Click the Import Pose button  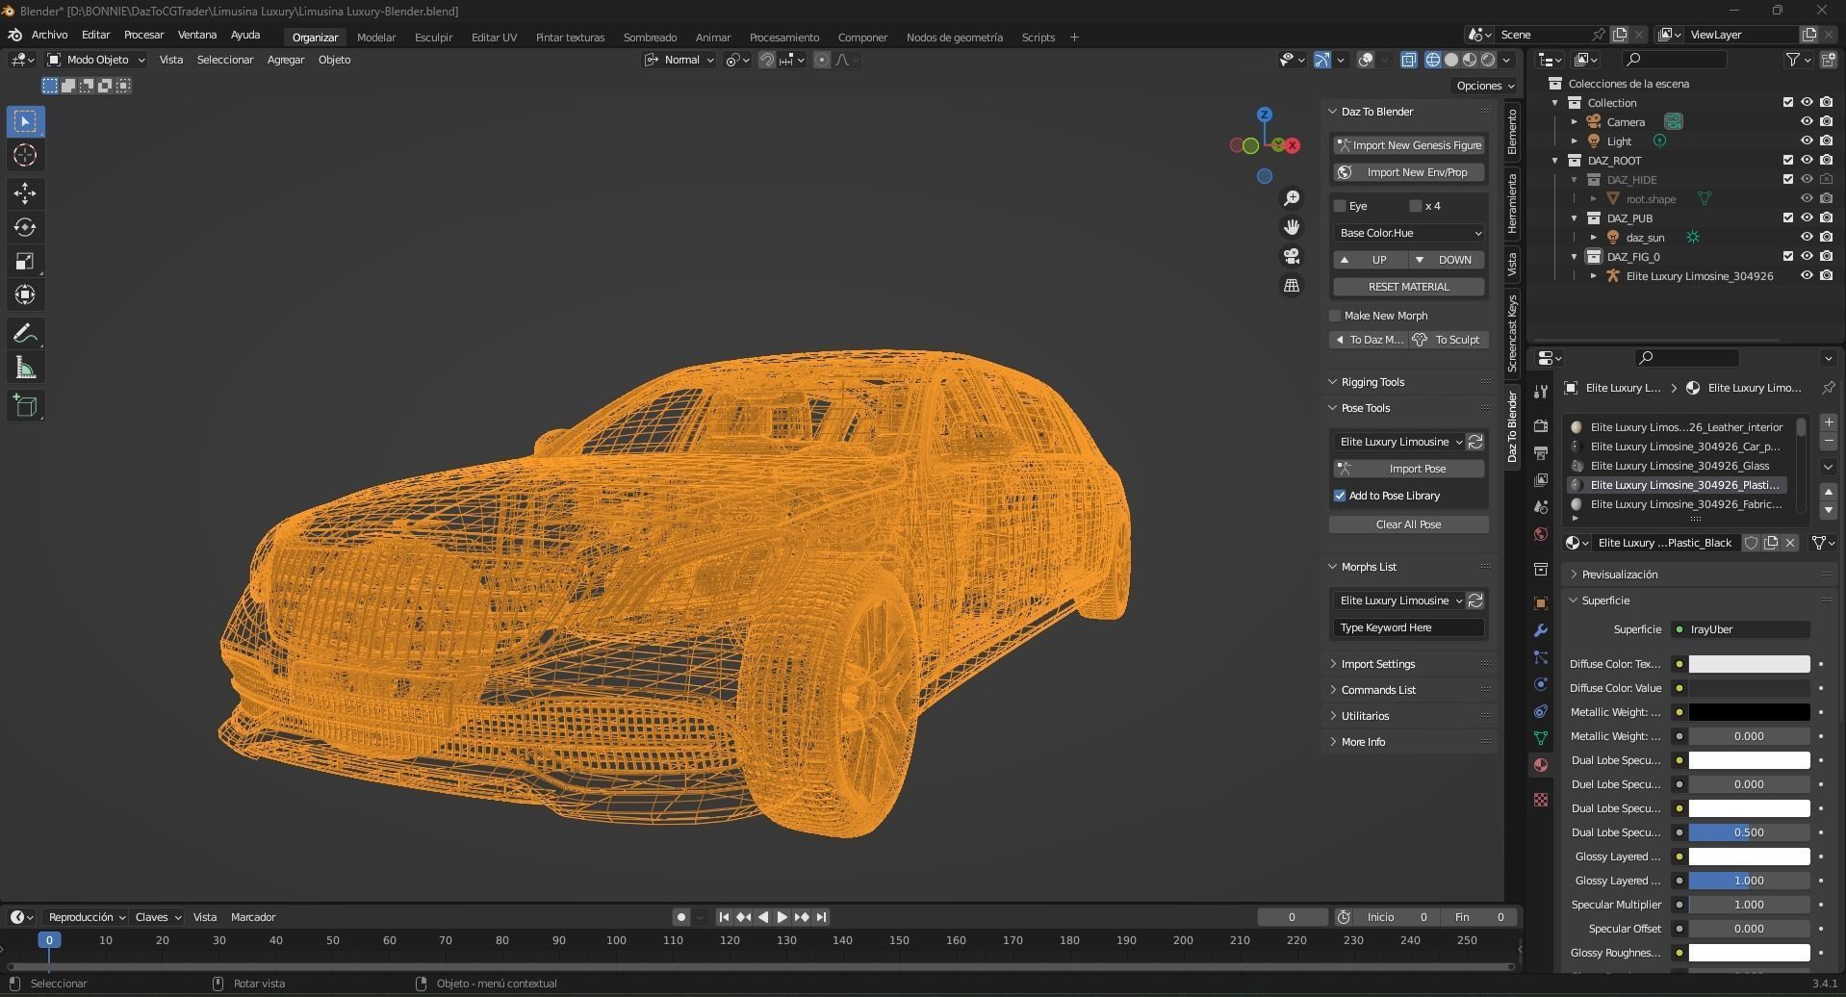click(x=1409, y=469)
